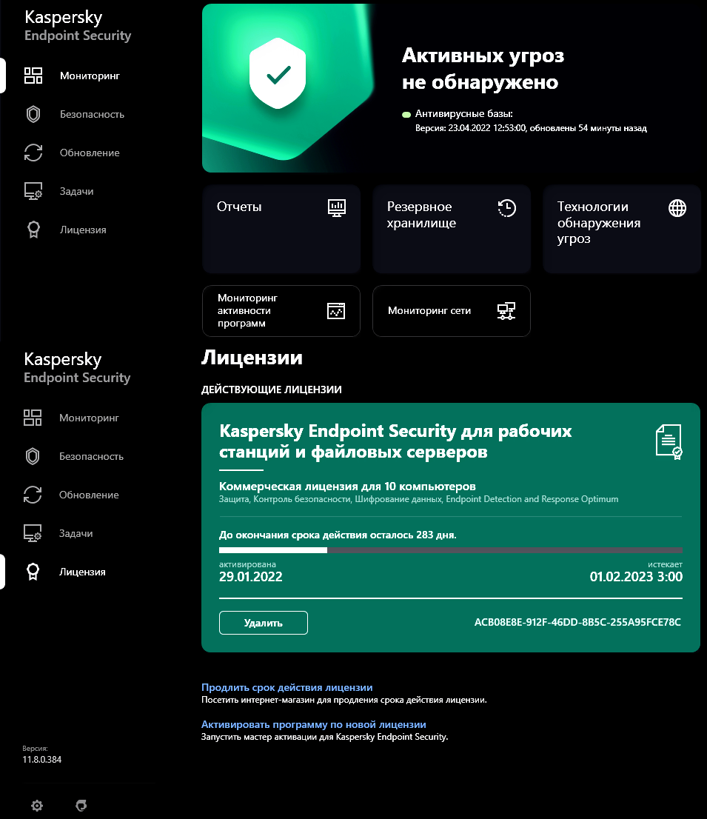Click the dashboard icon of the highlighted Мониторинг item
707x819 pixels.
[33, 76]
